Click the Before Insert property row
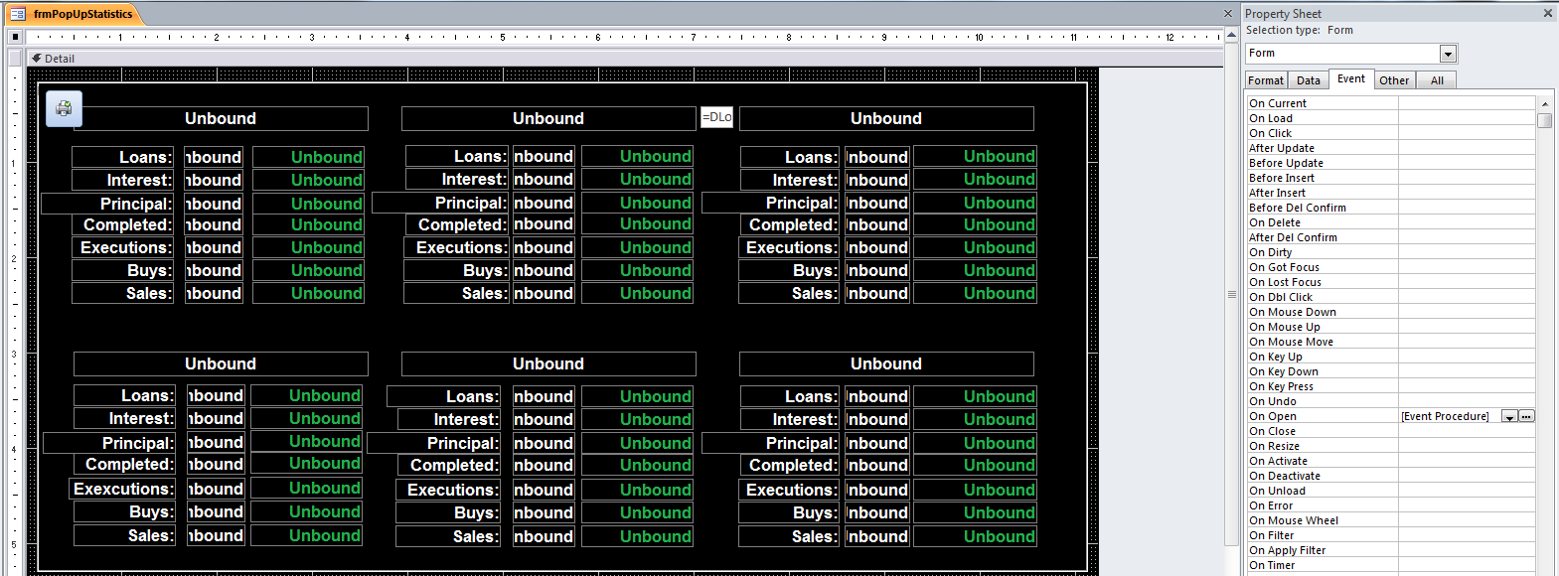 click(x=1391, y=178)
